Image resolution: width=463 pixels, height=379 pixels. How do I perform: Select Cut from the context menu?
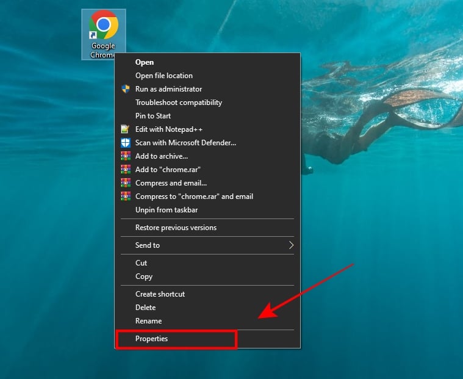click(x=207, y=263)
